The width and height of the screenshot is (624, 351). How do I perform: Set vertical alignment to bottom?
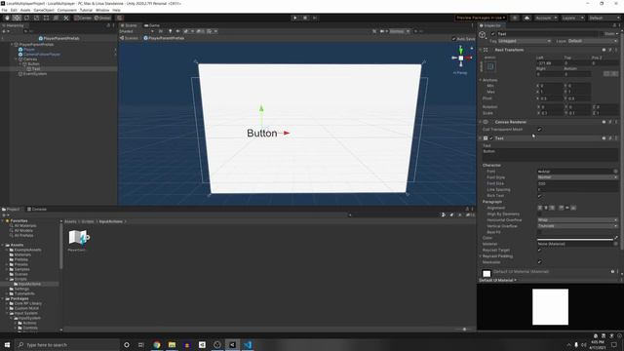[x=573, y=208]
